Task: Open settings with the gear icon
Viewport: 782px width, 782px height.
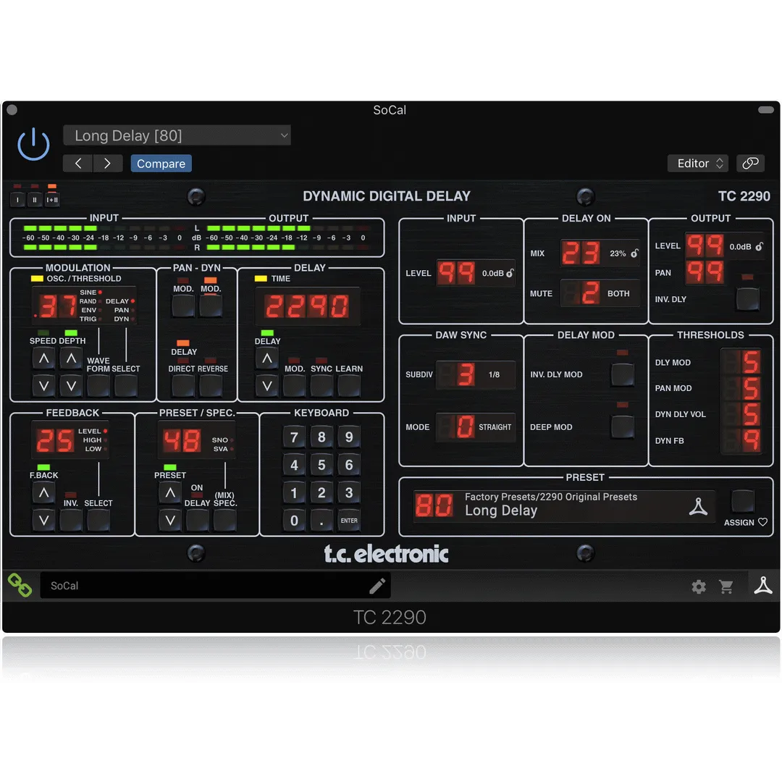Action: pyautogui.click(x=699, y=586)
